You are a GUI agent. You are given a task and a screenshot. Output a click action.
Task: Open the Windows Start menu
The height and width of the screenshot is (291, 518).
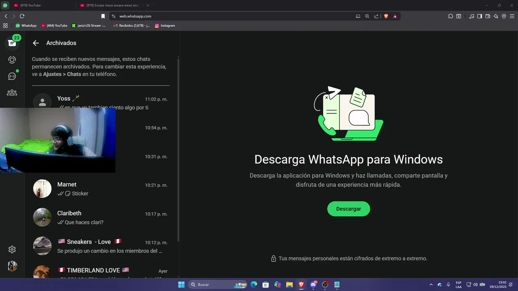[x=181, y=285]
